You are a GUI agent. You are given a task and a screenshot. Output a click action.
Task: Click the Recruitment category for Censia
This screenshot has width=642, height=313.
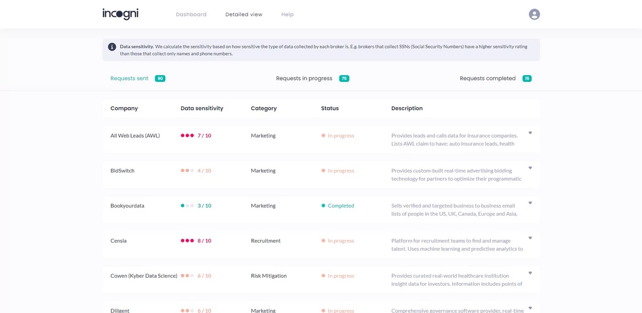pos(266,241)
